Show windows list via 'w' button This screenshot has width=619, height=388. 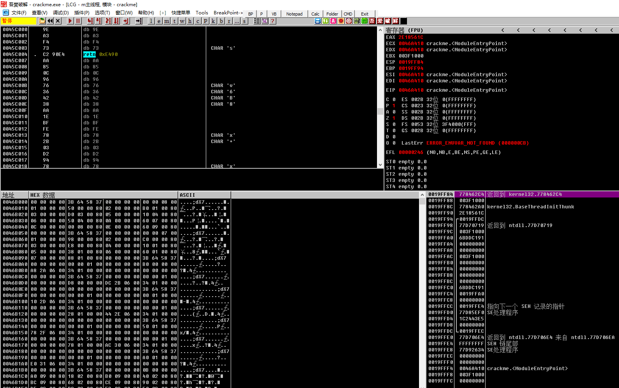[x=182, y=21]
